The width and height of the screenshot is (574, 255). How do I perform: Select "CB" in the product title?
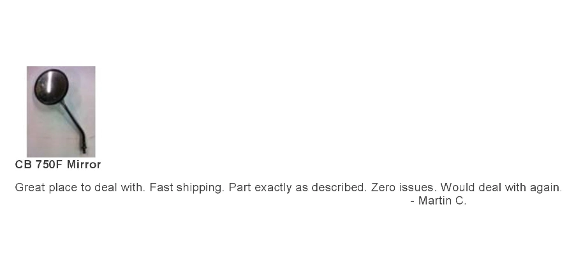22,164
